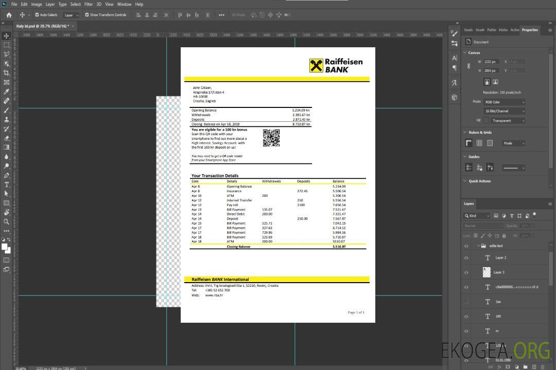This screenshot has width=556, height=370.
Task: Select the Crop tool in the toolbar
Action: tap(6, 73)
